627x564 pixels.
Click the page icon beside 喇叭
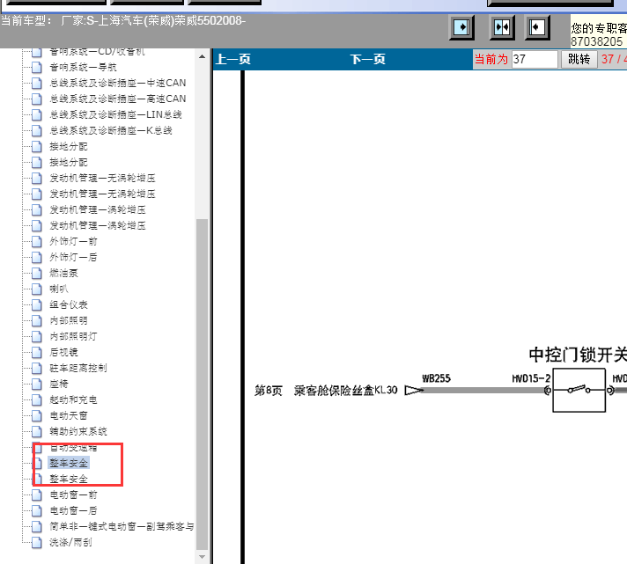37,289
